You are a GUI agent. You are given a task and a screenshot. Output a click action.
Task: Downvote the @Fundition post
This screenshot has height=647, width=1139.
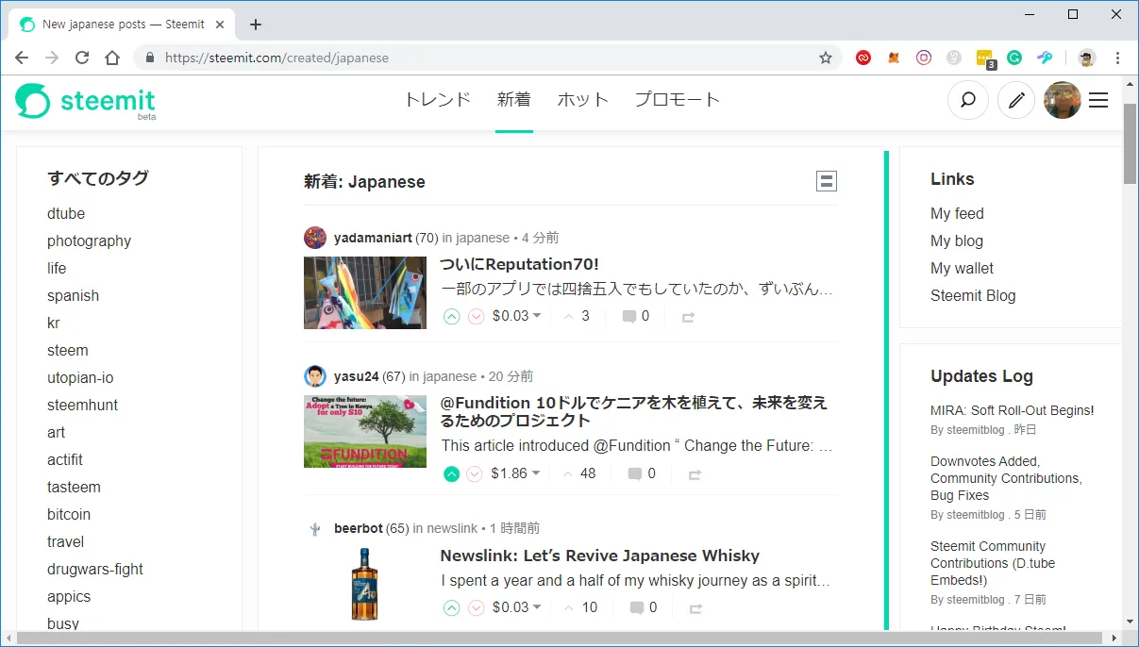coord(475,473)
